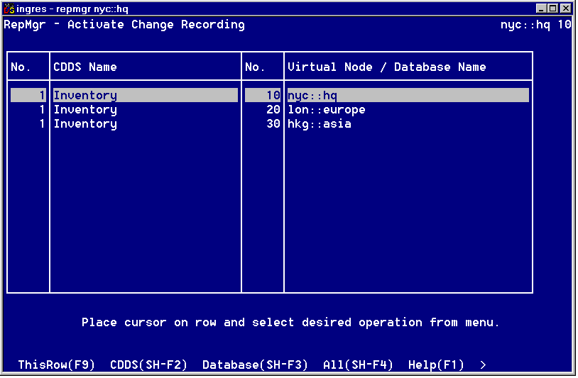This screenshot has height=378, width=578.
Task: Click the second Inventory CDDS row
Action: [85, 110]
